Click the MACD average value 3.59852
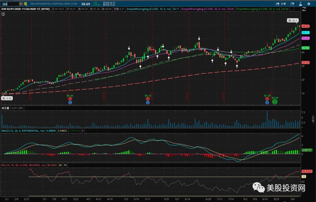The width and height of the screenshot is (316, 202). tap(63, 131)
